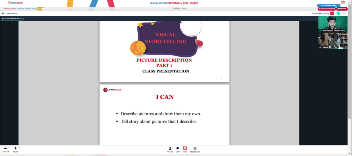Click the green P button
The width and height of the screenshot is (352, 156).
pyautogui.click(x=338, y=13)
